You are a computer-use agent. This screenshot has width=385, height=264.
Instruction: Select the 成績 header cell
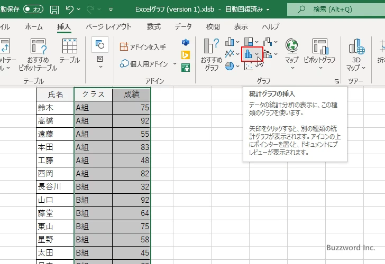pyautogui.click(x=131, y=95)
